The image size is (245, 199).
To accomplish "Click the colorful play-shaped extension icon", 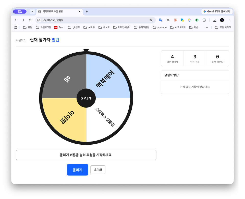I will tap(190, 20).
